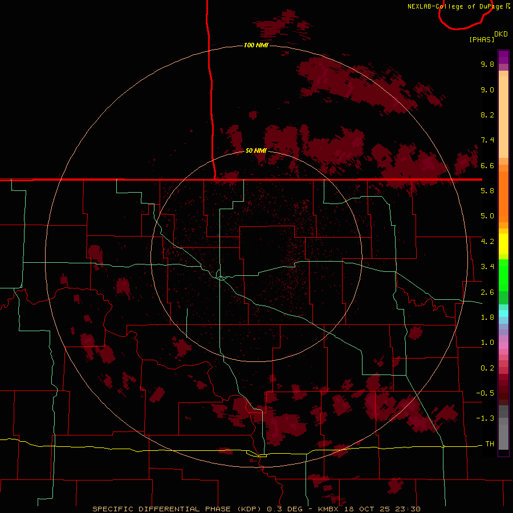Click the 5.8 scale value
This screenshot has width=513, height=513.
[x=487, y=191]
